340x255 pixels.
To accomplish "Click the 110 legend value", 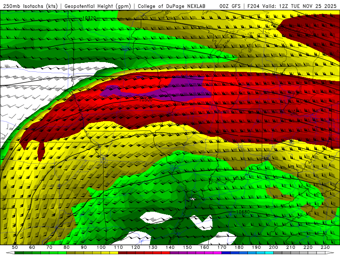I will 118,247.
